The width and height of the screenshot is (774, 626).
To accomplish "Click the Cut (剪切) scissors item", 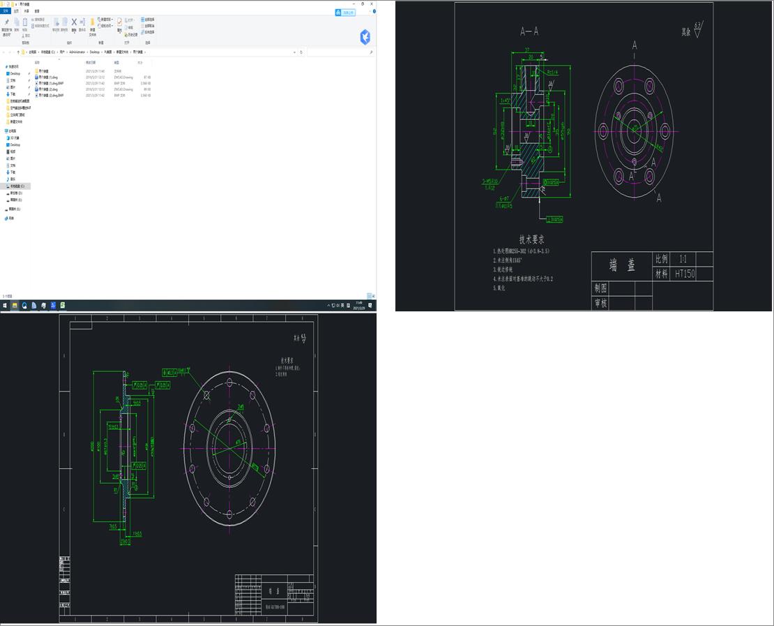I will pos(26,36).
